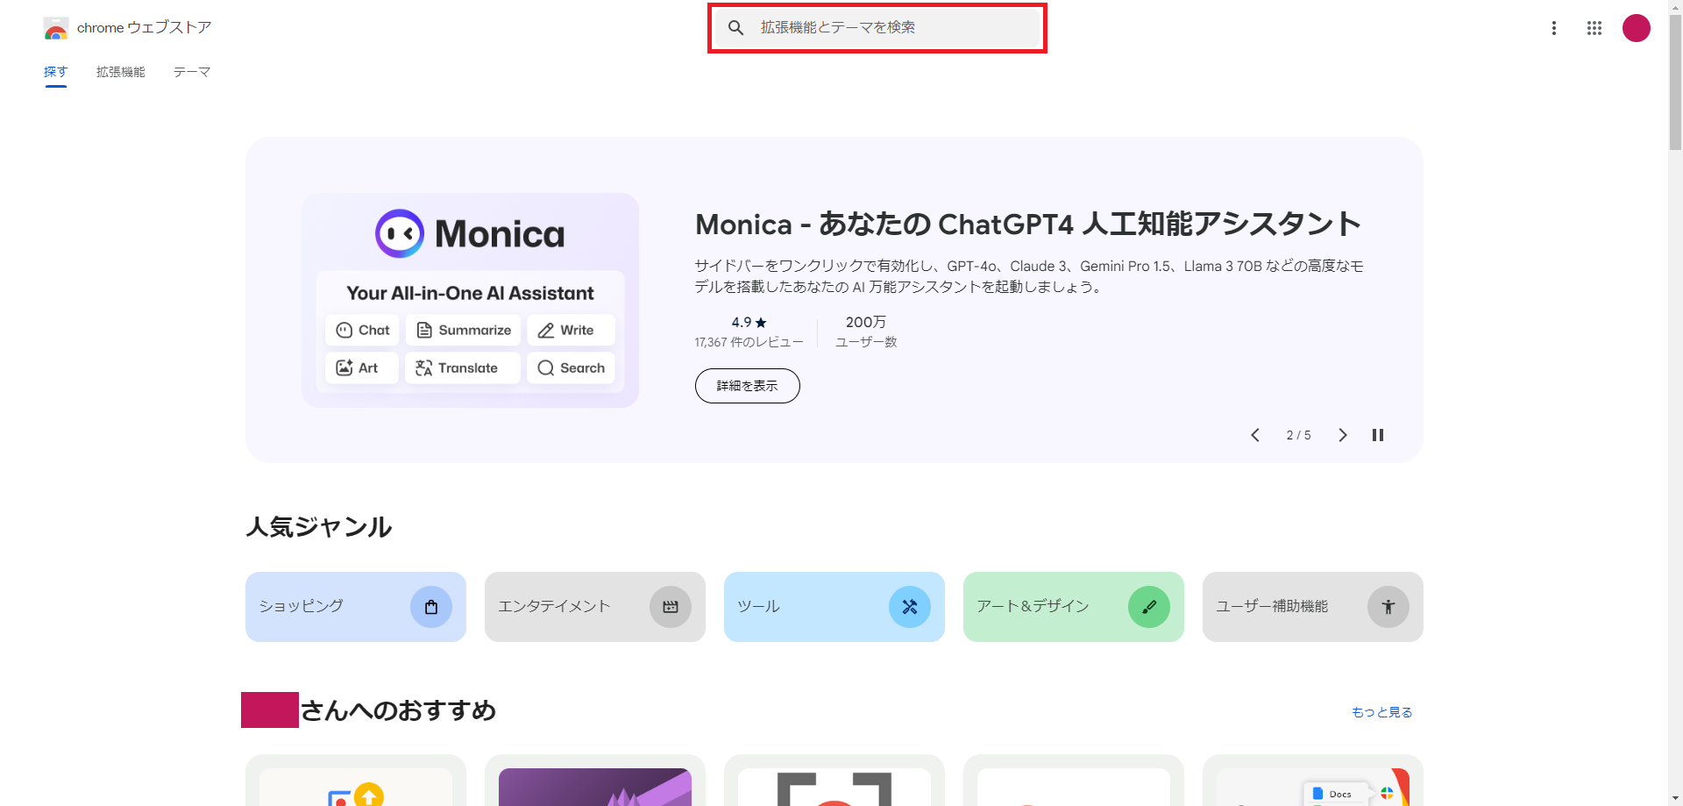
Task: Click the 人気ジャンル heading
Action: [319, 527]
